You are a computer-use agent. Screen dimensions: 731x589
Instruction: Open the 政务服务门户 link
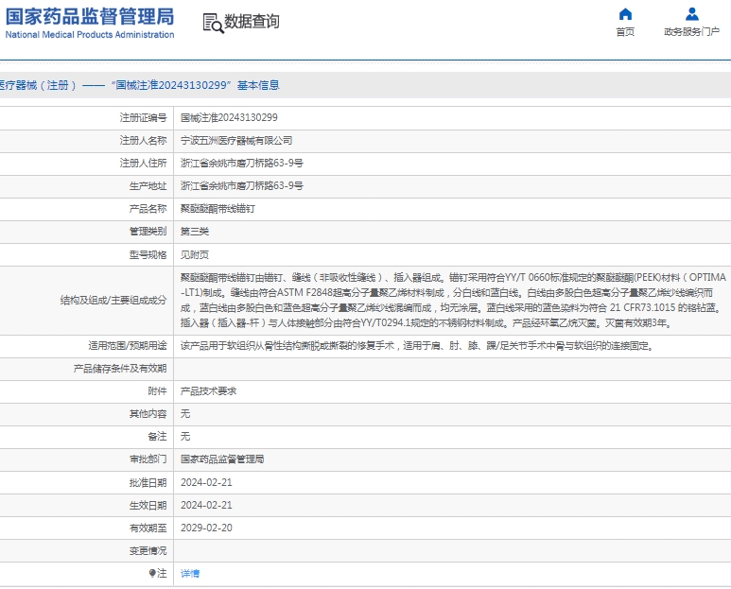click(x=692, y=32)
